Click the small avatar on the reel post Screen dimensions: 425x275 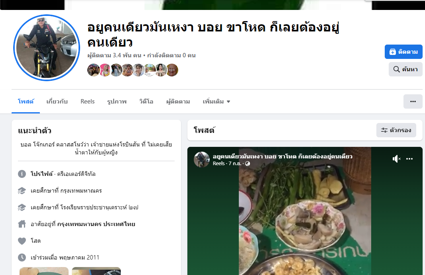tap(202, 160)
